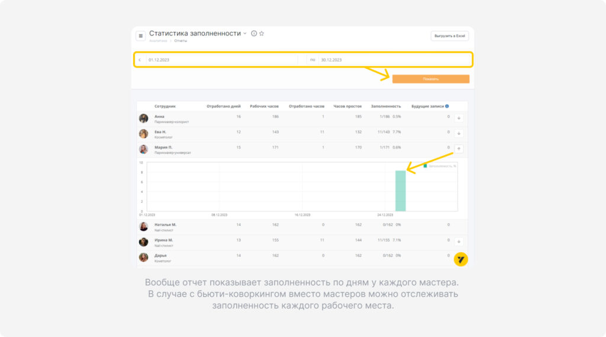Select the start date field 01.12.2023
Screen dimensions: 606x337
(221, 60)
